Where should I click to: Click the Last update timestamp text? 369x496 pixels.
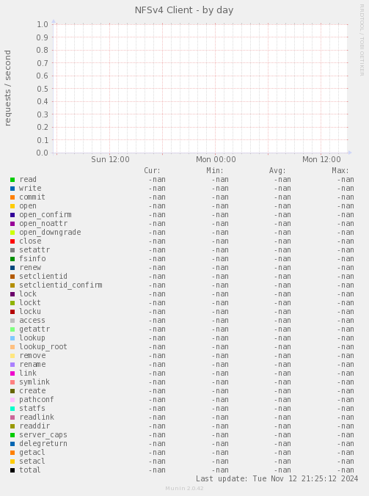(x=277, y=478)
